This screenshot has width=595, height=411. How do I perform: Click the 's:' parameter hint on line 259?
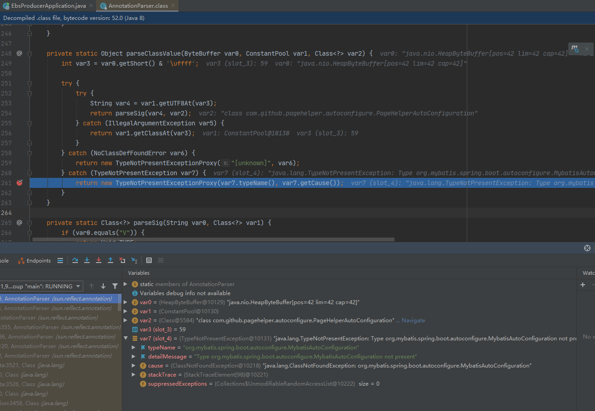[x=226, y=163]
